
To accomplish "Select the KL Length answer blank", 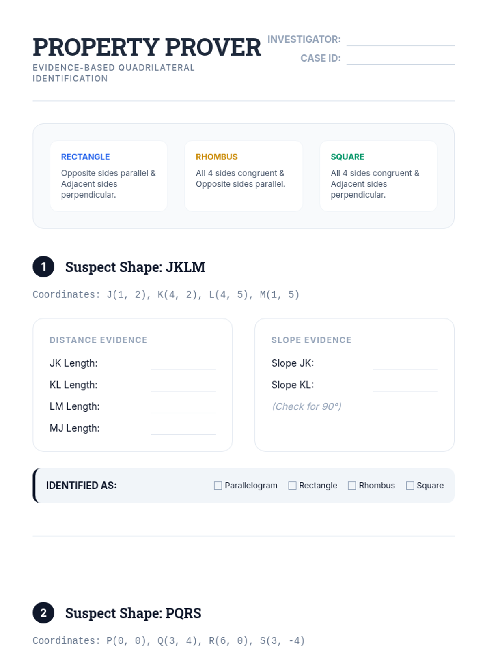I will [x=183, y=385].
